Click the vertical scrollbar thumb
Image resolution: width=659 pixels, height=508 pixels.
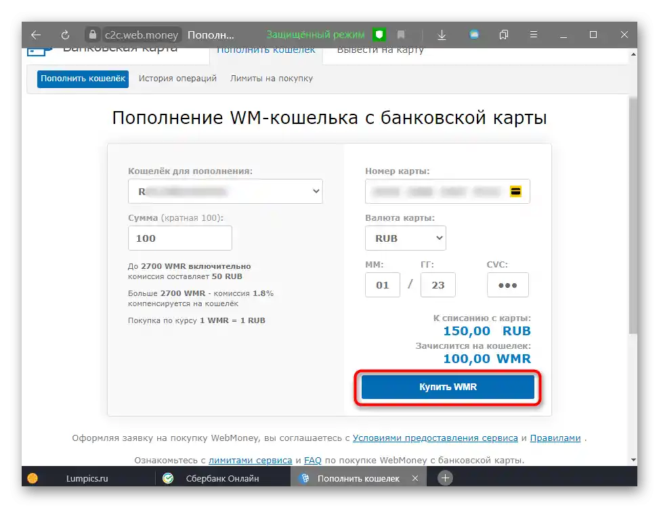pyautogui.click(x=633, y=215)
